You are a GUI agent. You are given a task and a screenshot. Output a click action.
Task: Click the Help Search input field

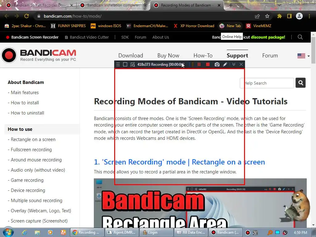[x=267, y=83]
